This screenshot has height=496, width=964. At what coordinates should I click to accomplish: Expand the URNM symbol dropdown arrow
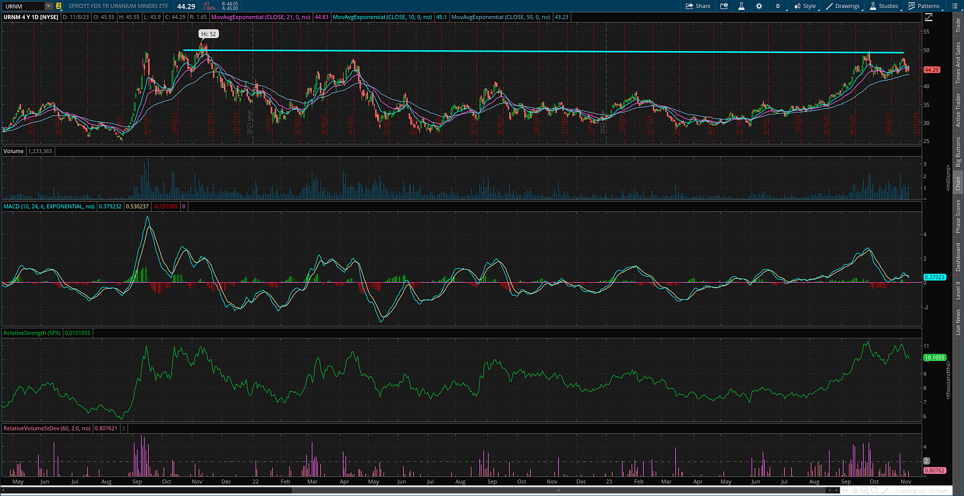pyautogui.click(x=48, y=6)
